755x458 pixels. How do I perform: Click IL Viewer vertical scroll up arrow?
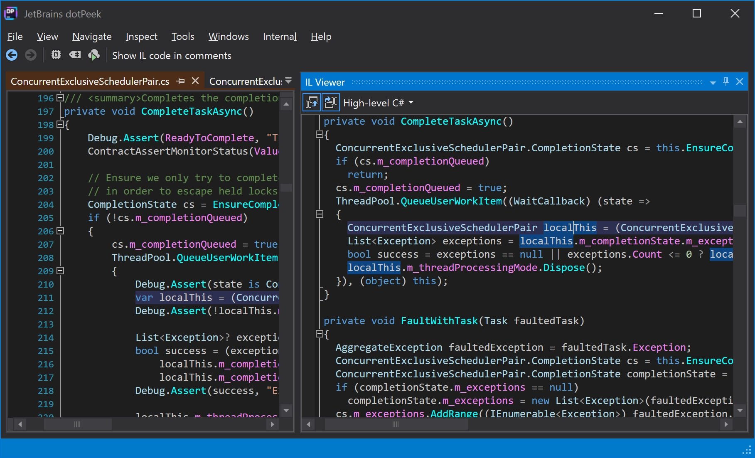tap(740, 122)
